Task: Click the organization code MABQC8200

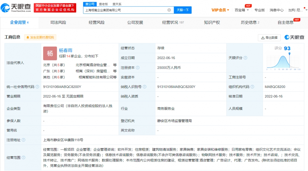Action: click(x=275, y=87)
